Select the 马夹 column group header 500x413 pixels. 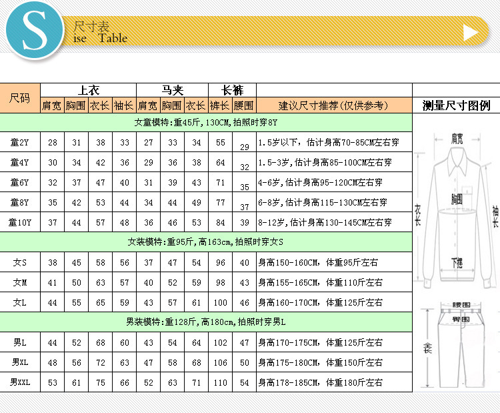tap(172, 90)
